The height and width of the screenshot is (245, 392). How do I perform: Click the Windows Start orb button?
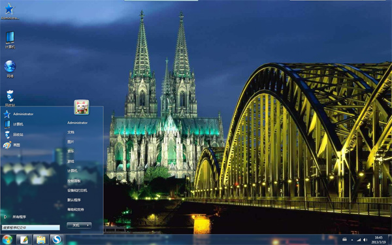tap(7, 240)
